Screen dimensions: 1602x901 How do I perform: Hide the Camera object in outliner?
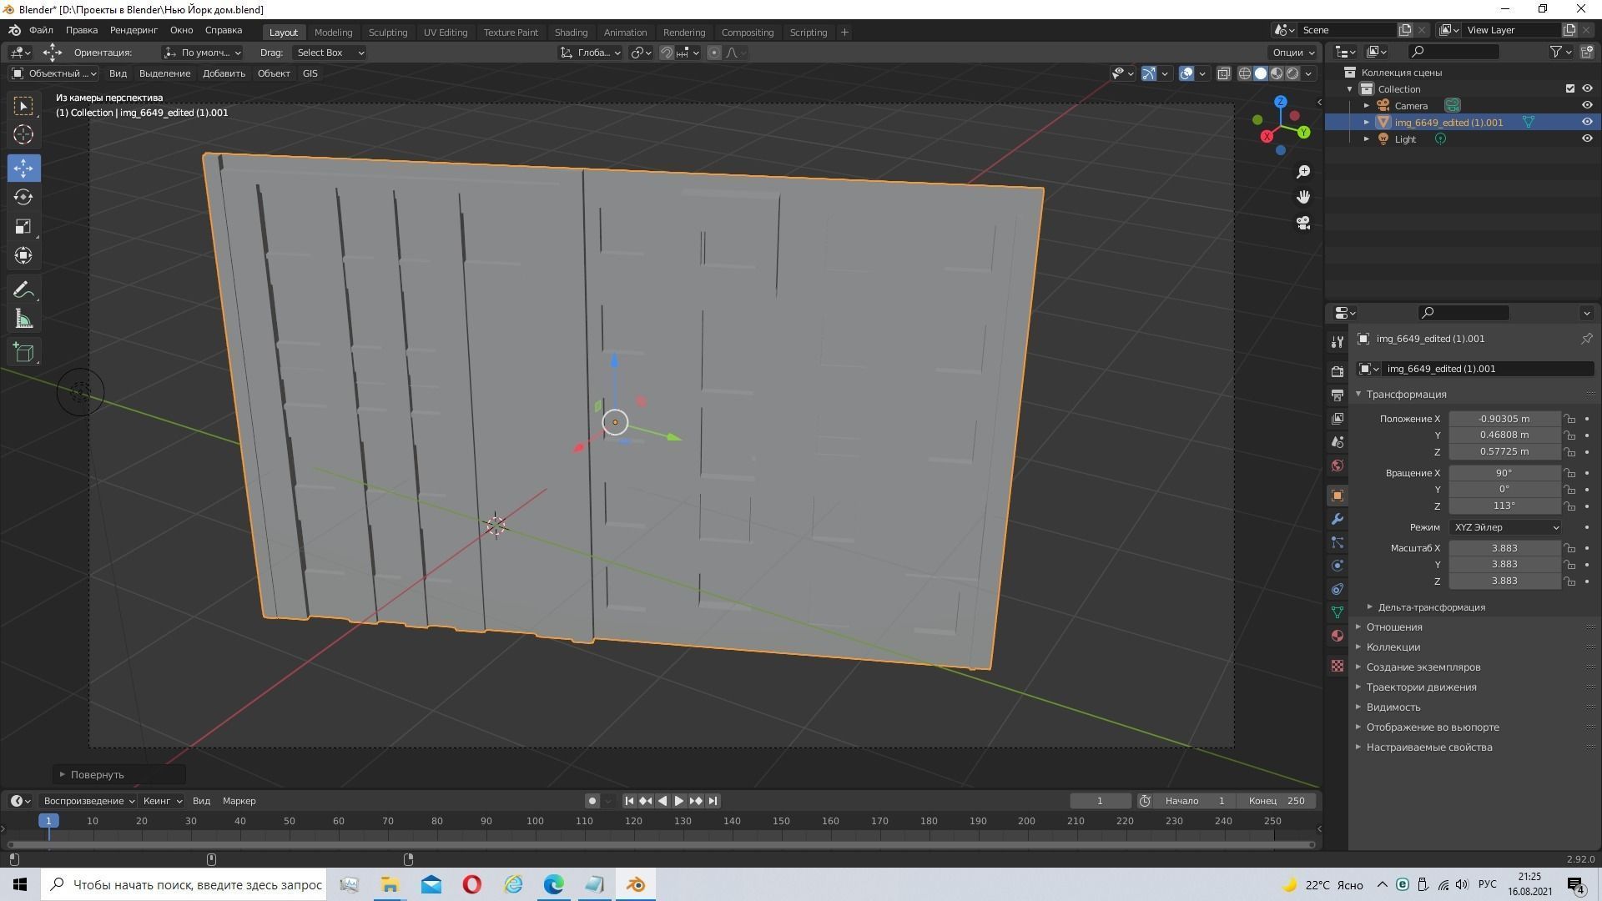click(1587, 105)
